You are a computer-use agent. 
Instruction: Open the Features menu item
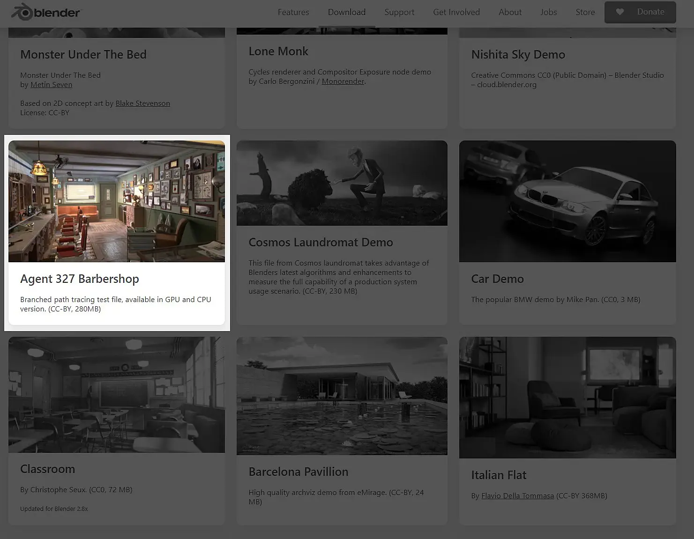(293, 12)
